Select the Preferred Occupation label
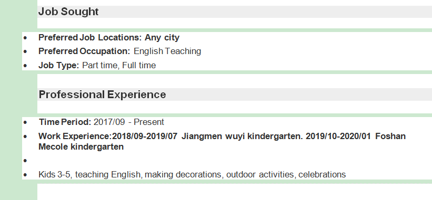432x200 pixels. pyautogui.click(x=84, y=51)
